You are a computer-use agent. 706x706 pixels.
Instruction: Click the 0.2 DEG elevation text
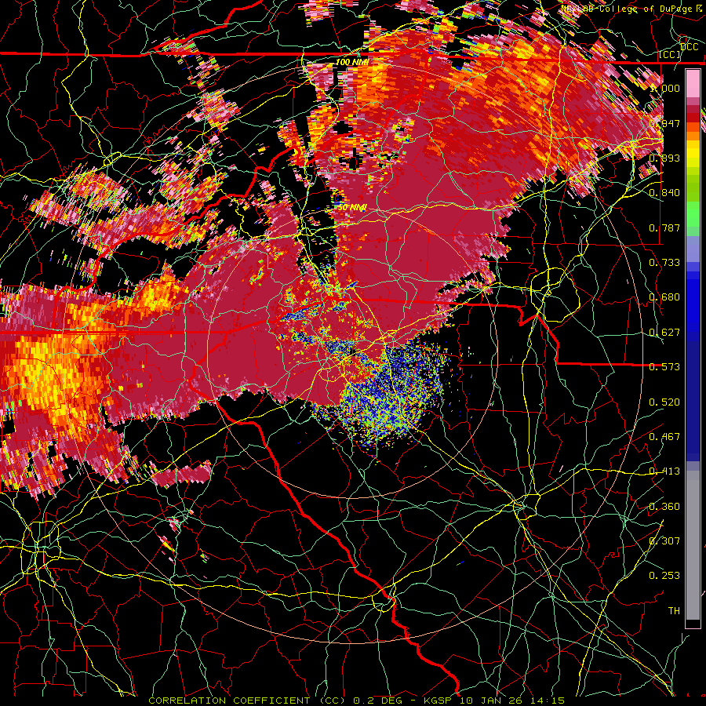pyautogui.click(x=377, y=701)
